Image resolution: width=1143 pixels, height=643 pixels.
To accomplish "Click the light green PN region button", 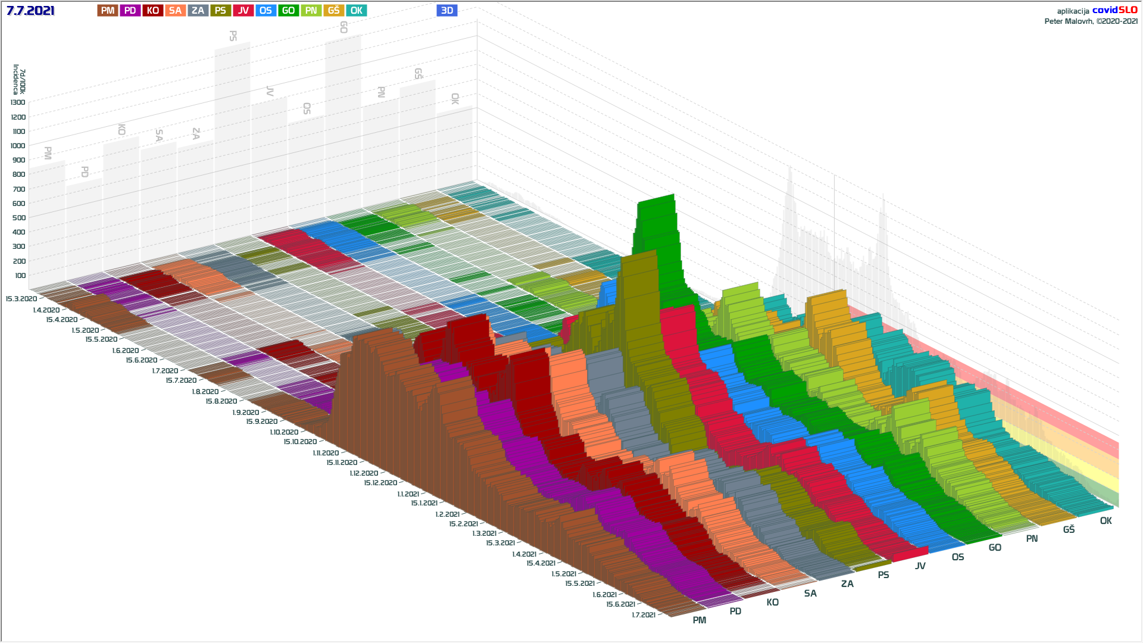I will [311, 11].
